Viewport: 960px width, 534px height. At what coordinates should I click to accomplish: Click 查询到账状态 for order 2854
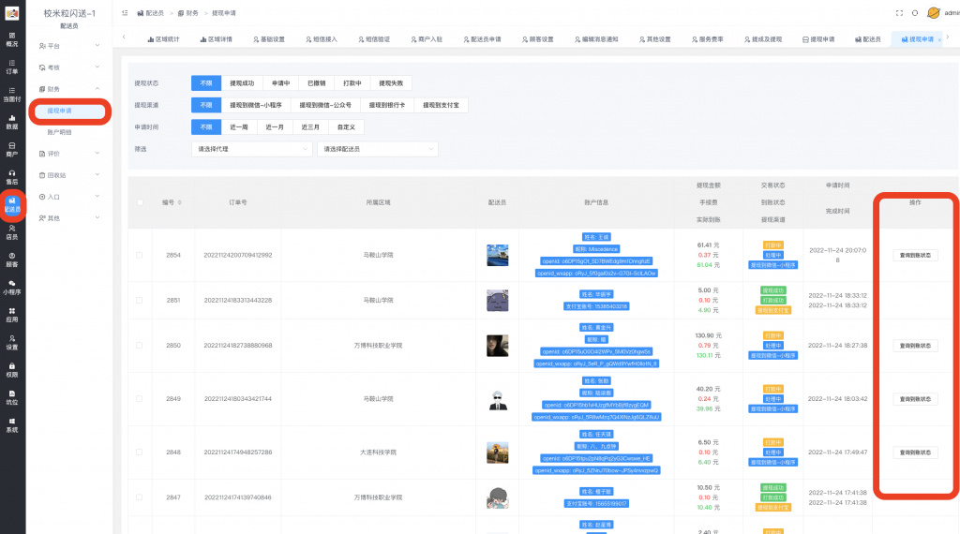[915, 255]
